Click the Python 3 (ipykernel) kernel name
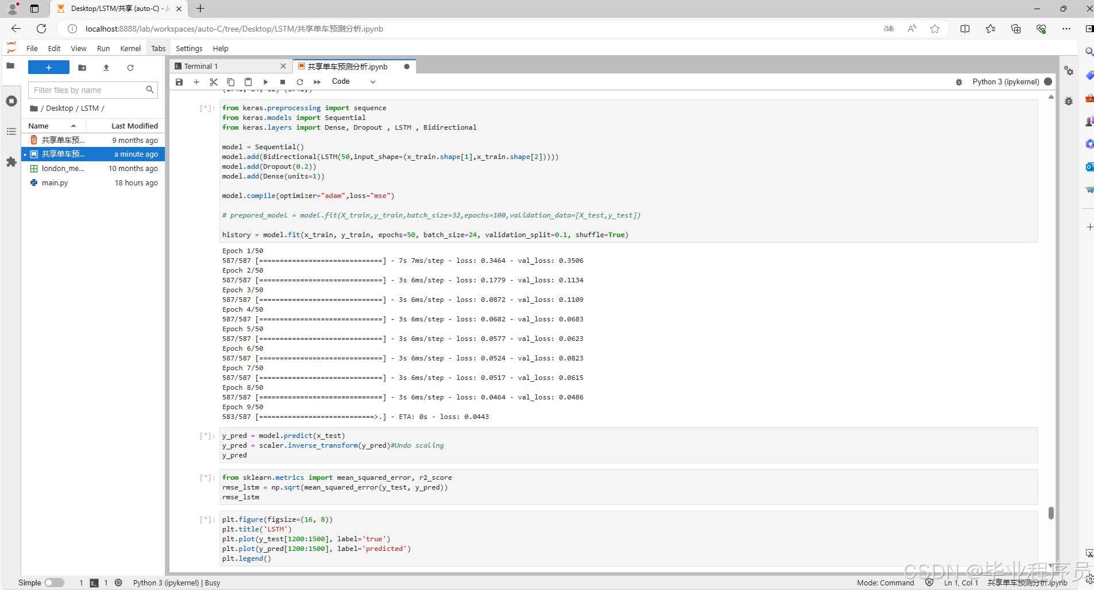 point(1006,81)
